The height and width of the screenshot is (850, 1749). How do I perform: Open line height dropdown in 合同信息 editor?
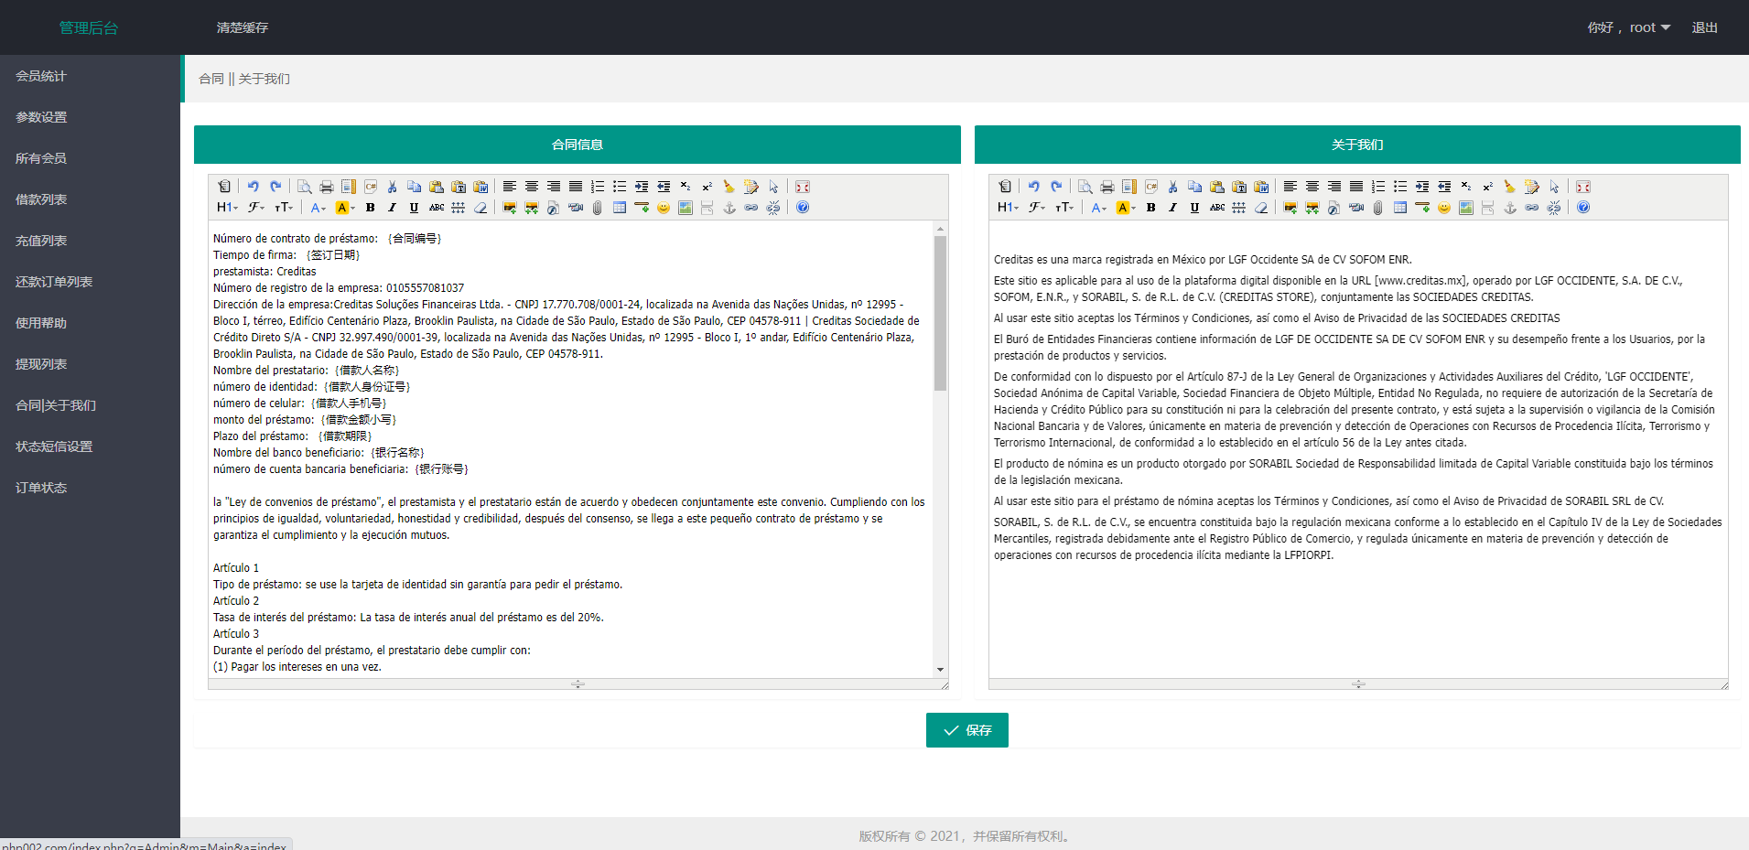click(459, 208)
